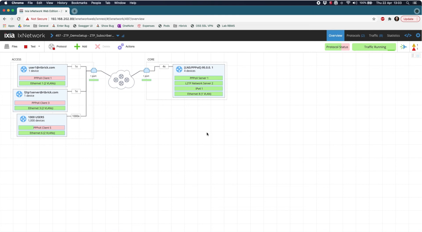Select the PPPoX Client 1 block
Screen dimensions: 422x232
(x=43, y=78)
